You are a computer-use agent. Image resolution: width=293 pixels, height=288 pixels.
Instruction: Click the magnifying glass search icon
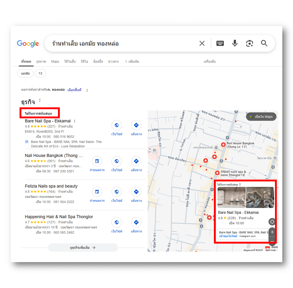pyautogui.click(x=264, y=44)
